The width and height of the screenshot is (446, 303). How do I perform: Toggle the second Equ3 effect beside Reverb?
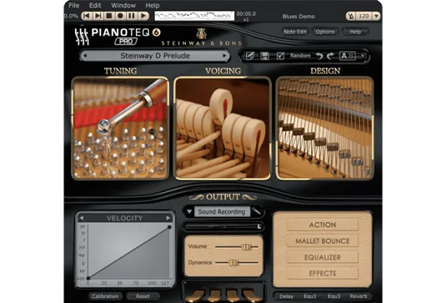(334, 296)
